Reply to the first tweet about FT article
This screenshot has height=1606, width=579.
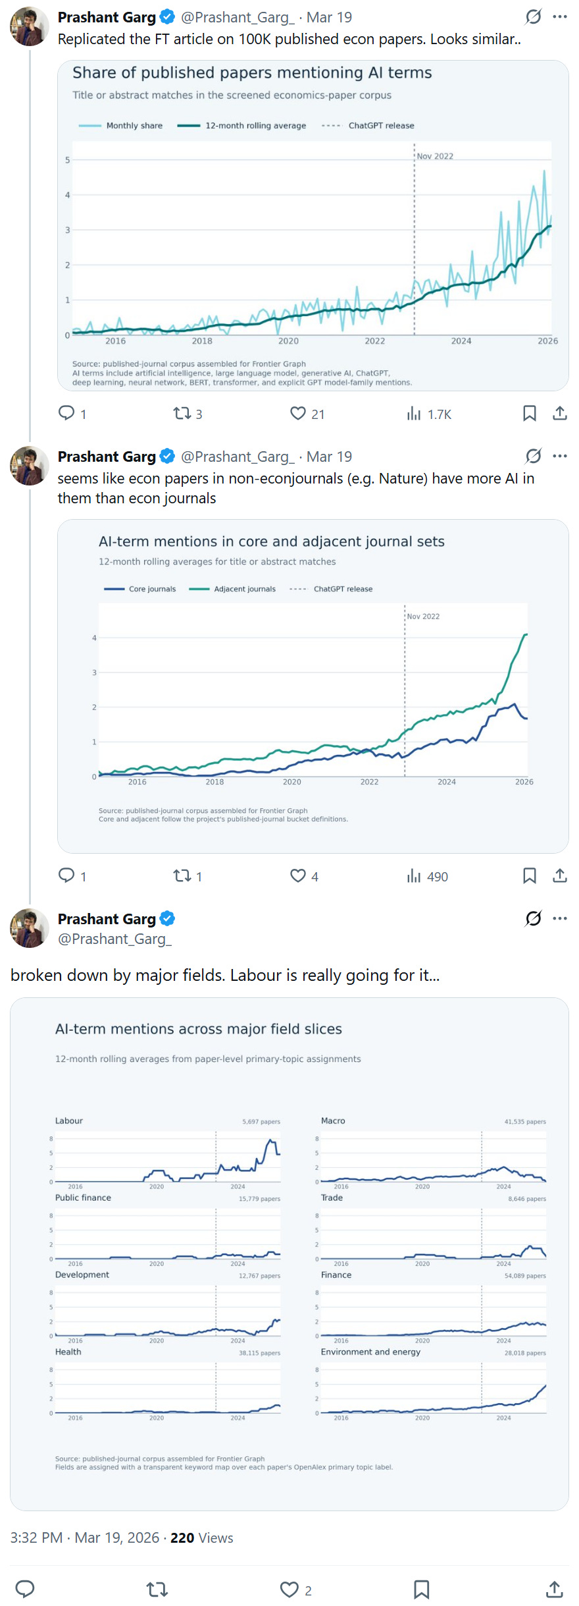pos(66,413)
